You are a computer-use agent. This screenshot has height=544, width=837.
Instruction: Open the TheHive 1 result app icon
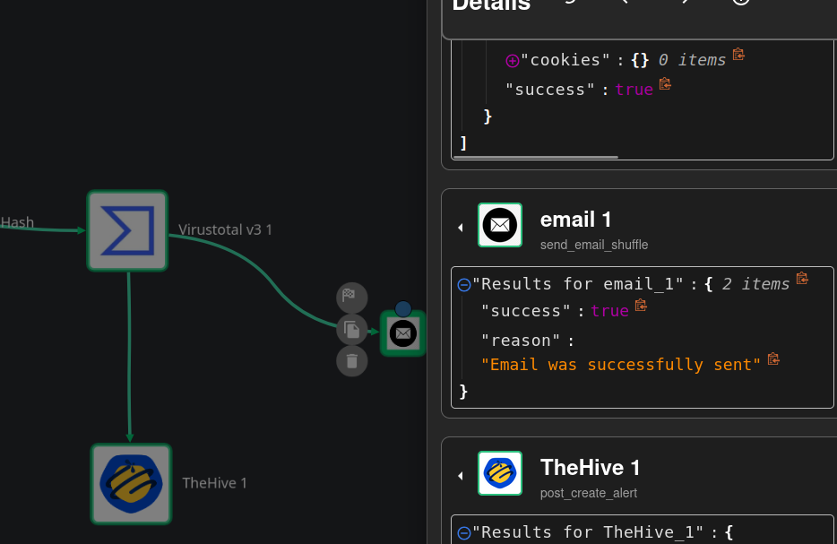pos(500,473)
